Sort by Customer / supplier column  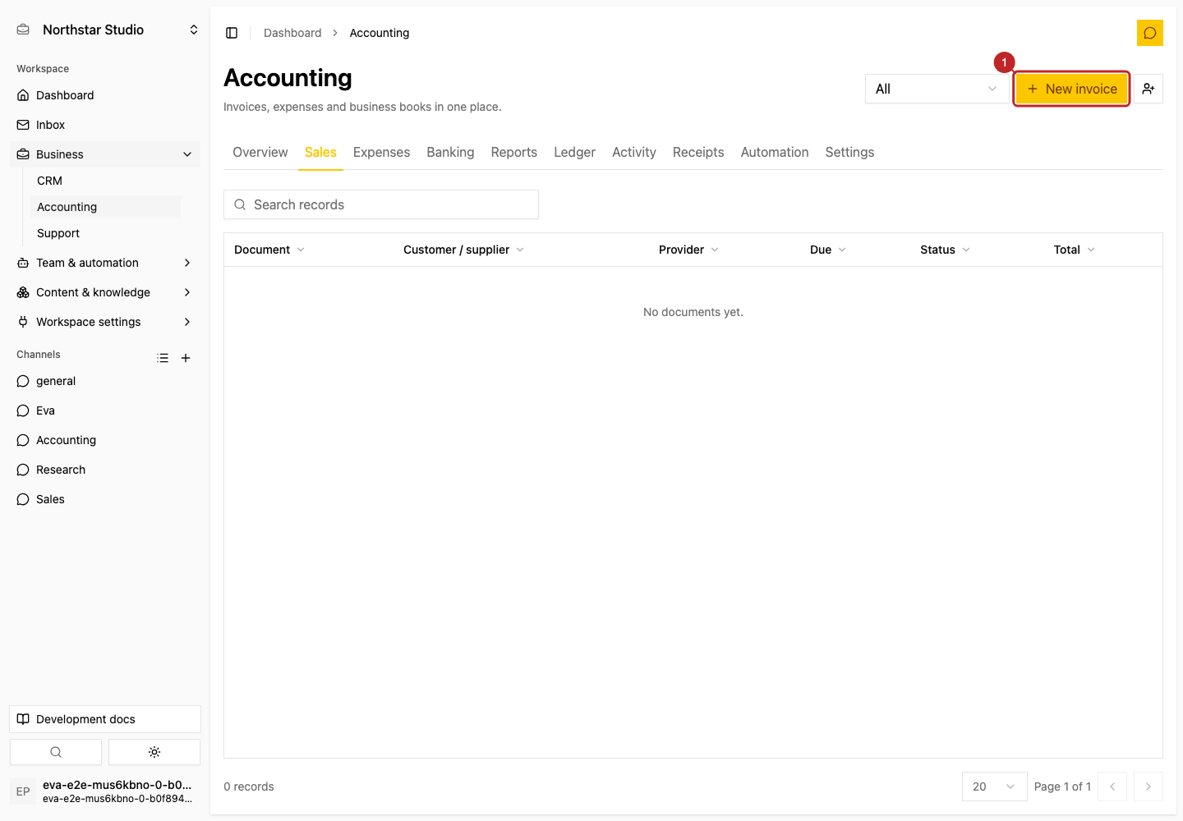tap(463, 250)
